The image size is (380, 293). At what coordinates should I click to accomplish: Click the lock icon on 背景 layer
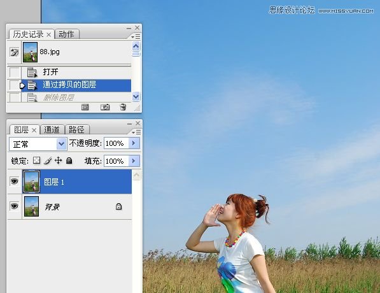(x=118, y=206)
